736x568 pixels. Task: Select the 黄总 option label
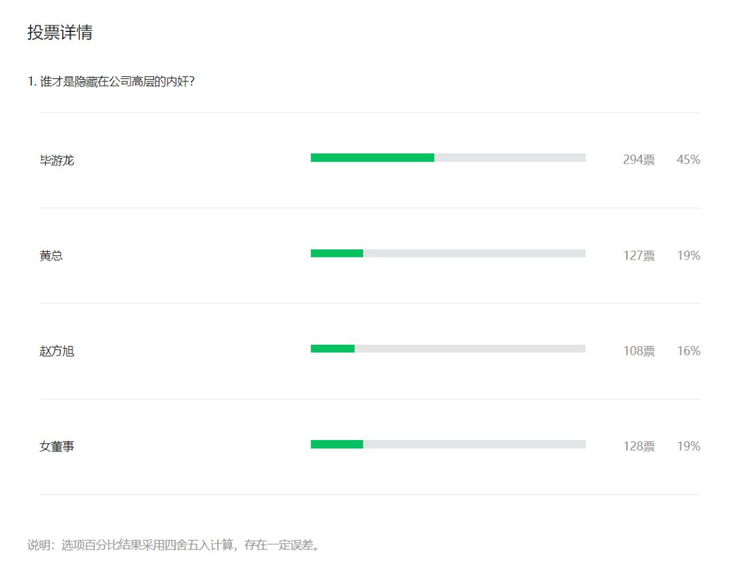(x=51, y=256)
